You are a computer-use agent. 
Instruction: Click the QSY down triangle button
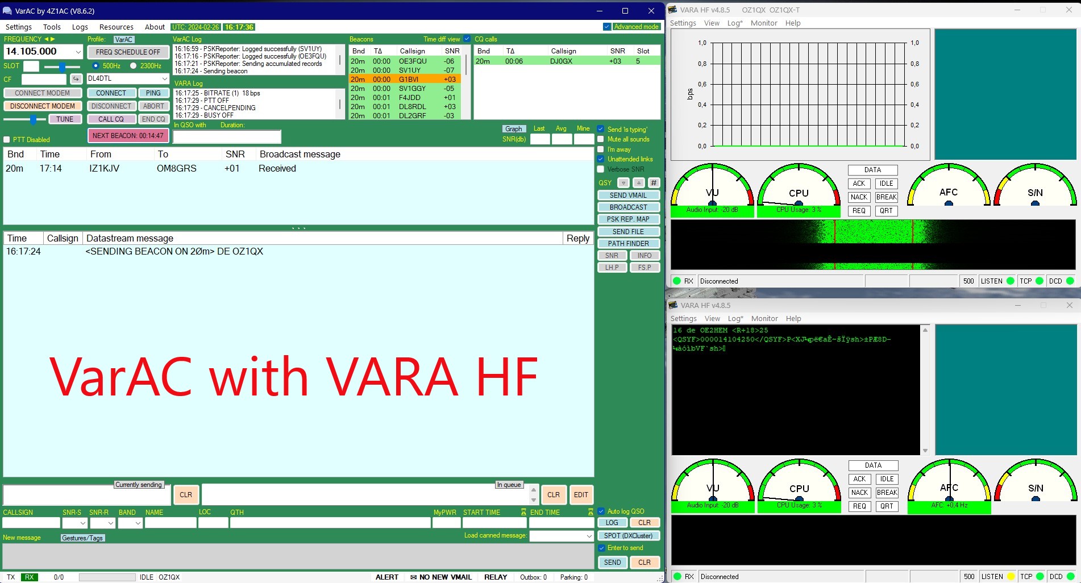coord(623,183)
